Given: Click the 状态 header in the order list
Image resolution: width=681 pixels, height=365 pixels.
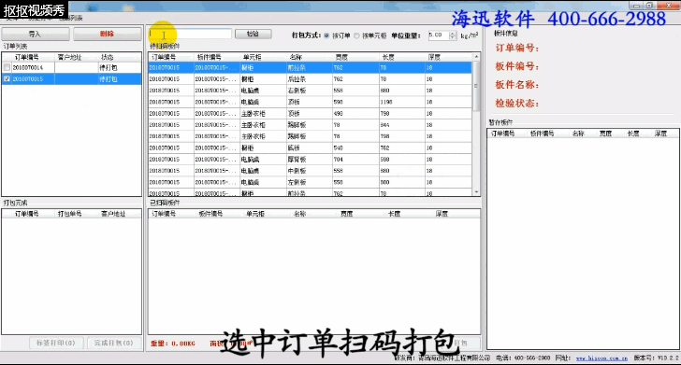Looking at the screenshot, I should (108, 57).
